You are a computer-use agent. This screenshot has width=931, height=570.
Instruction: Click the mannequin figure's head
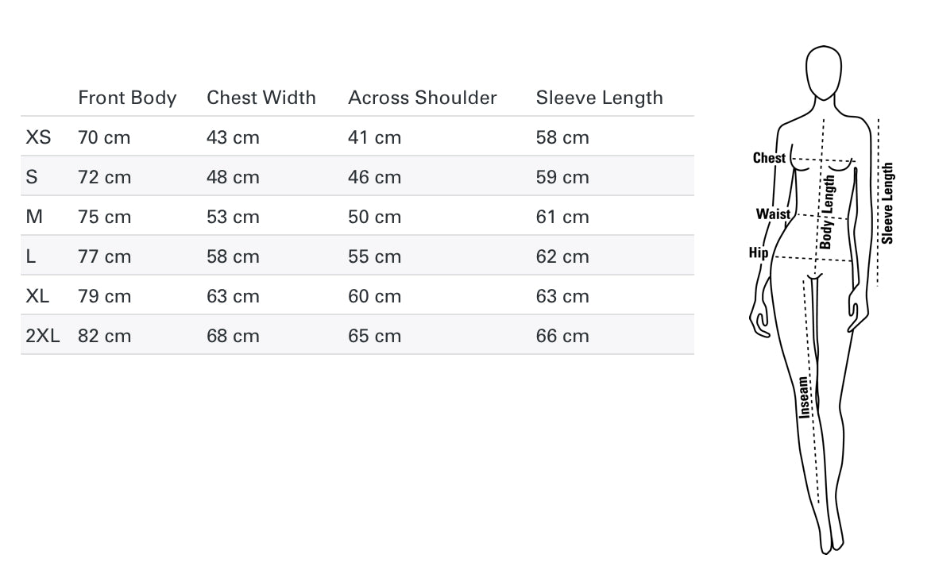pos(824,71)
